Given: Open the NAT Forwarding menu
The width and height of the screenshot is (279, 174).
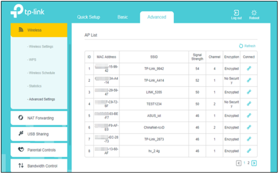Looking at the screenshot, I should [39, 118].
